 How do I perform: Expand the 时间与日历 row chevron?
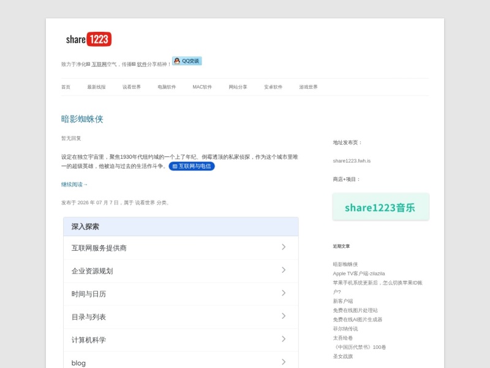coord(284,293)
